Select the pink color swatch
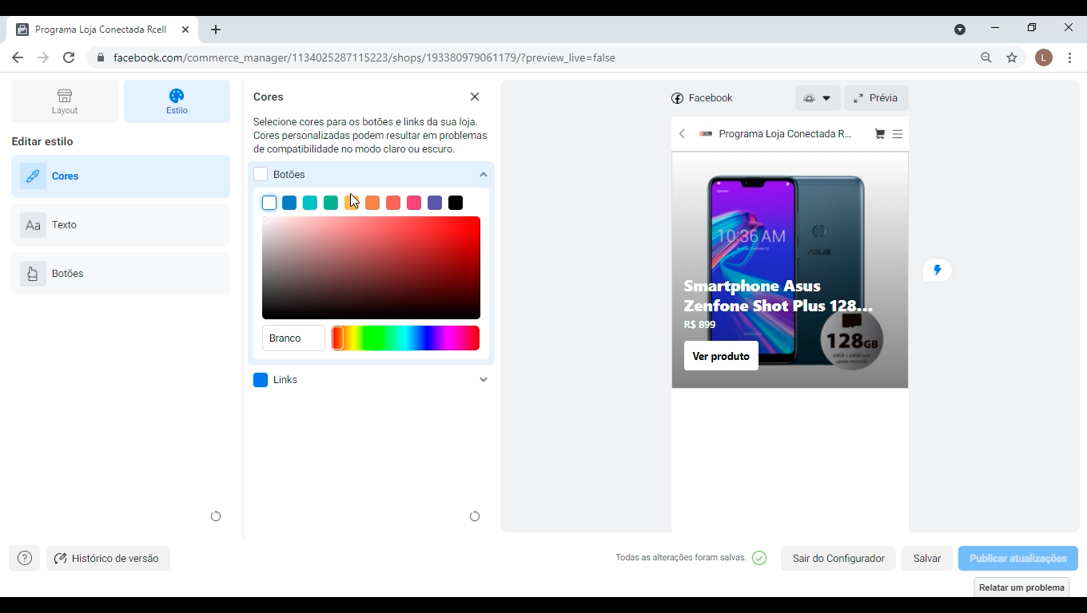Image resolution: width=1087 pixels, height=613 pixels. pyautogui.click(x=414, y=203)
